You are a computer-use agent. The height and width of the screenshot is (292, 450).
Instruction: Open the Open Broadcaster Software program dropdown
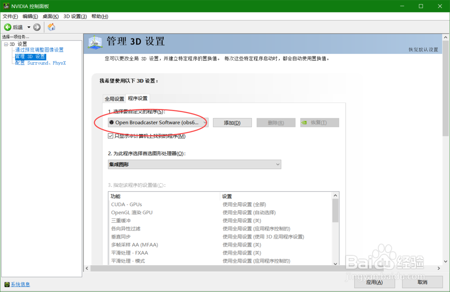pos(205,122)
